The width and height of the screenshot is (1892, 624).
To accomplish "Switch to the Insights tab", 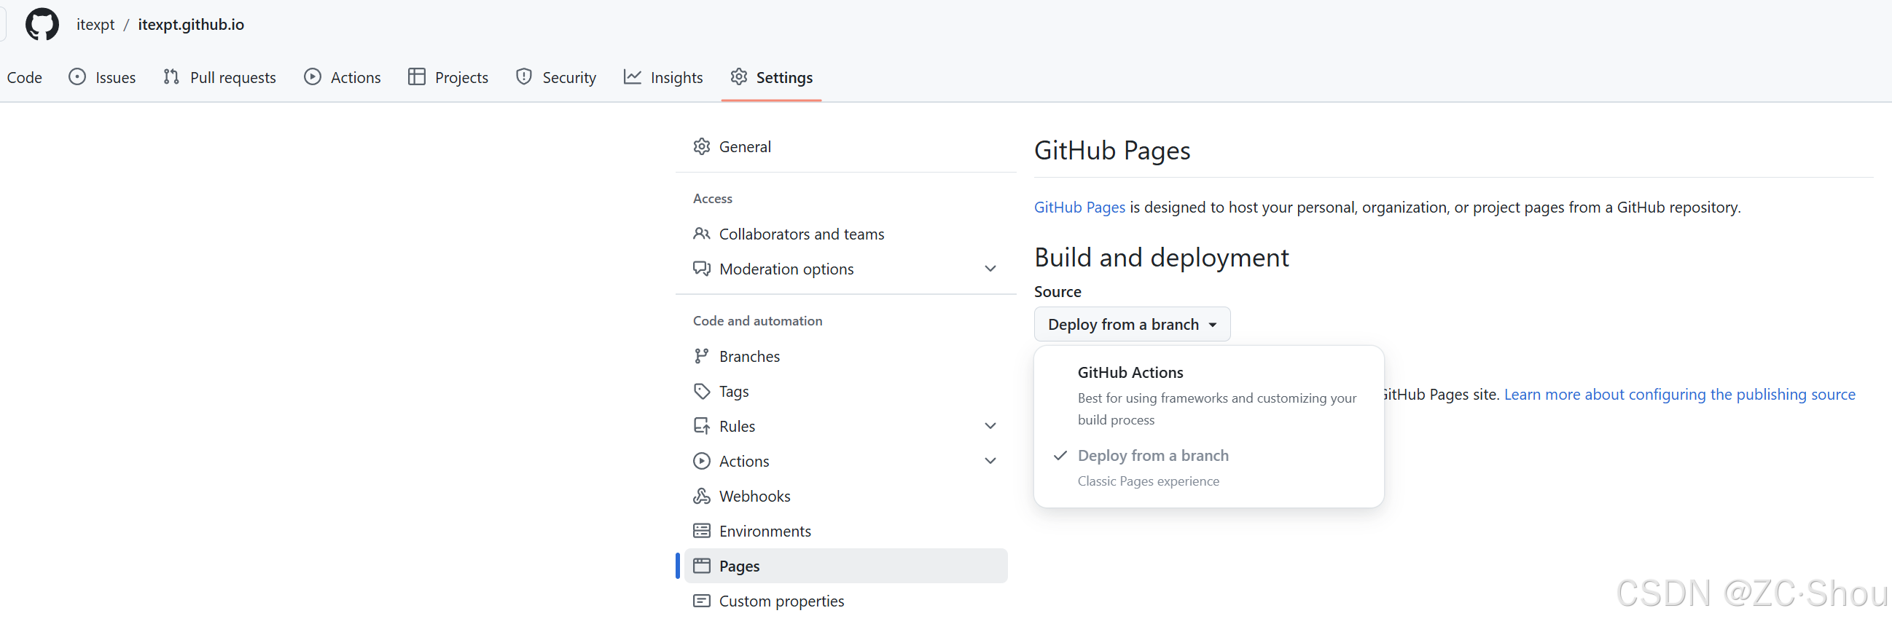I will (662, 78).
